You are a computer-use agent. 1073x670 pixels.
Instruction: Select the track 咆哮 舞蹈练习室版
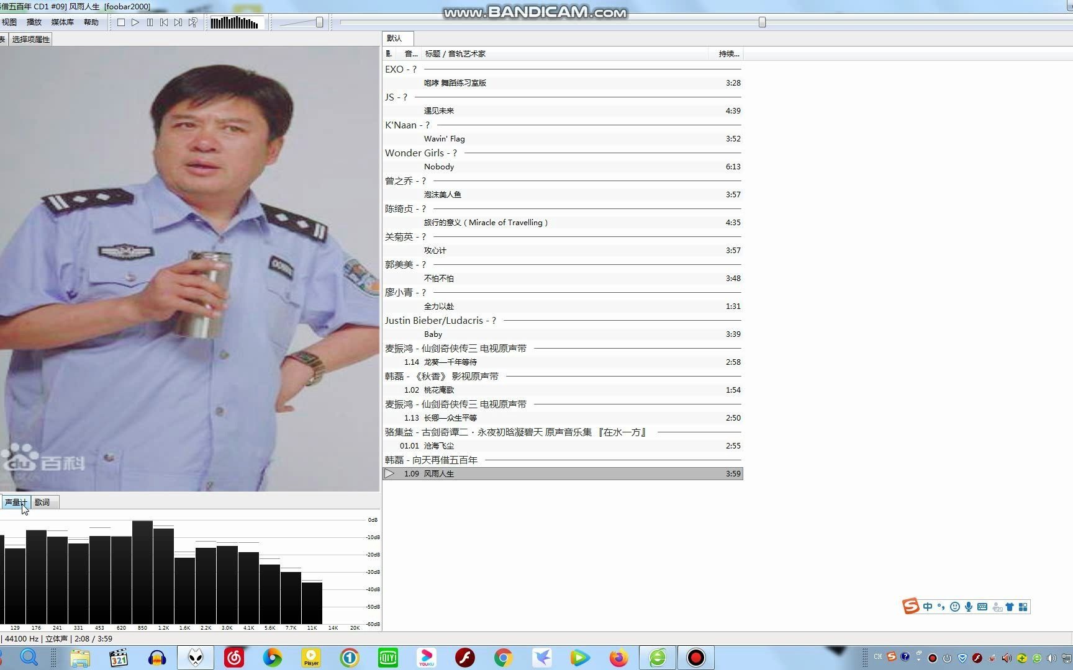pyautogui.click(x=563, y=83)
